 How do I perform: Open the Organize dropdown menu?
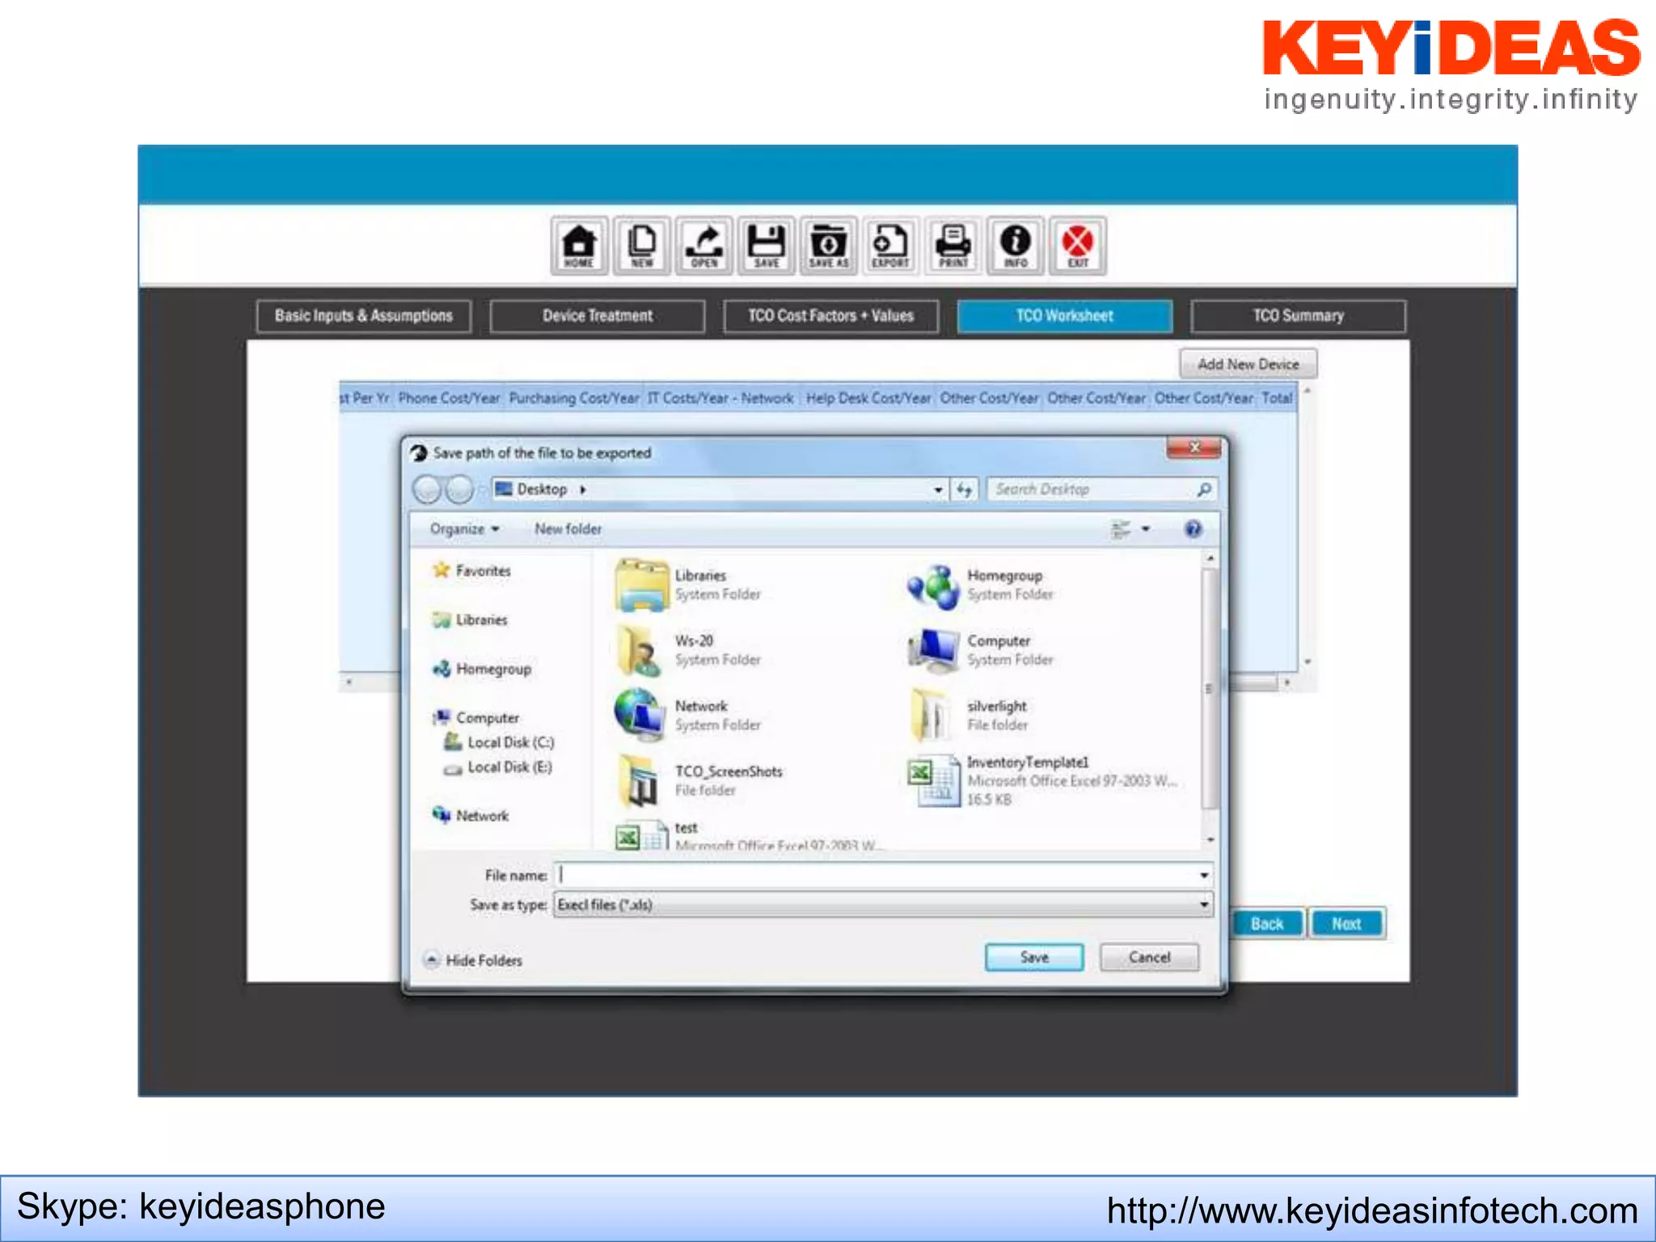(x=464, y=529)
